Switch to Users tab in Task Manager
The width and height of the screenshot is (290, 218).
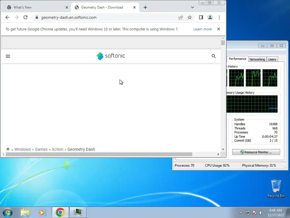(272, 59)
